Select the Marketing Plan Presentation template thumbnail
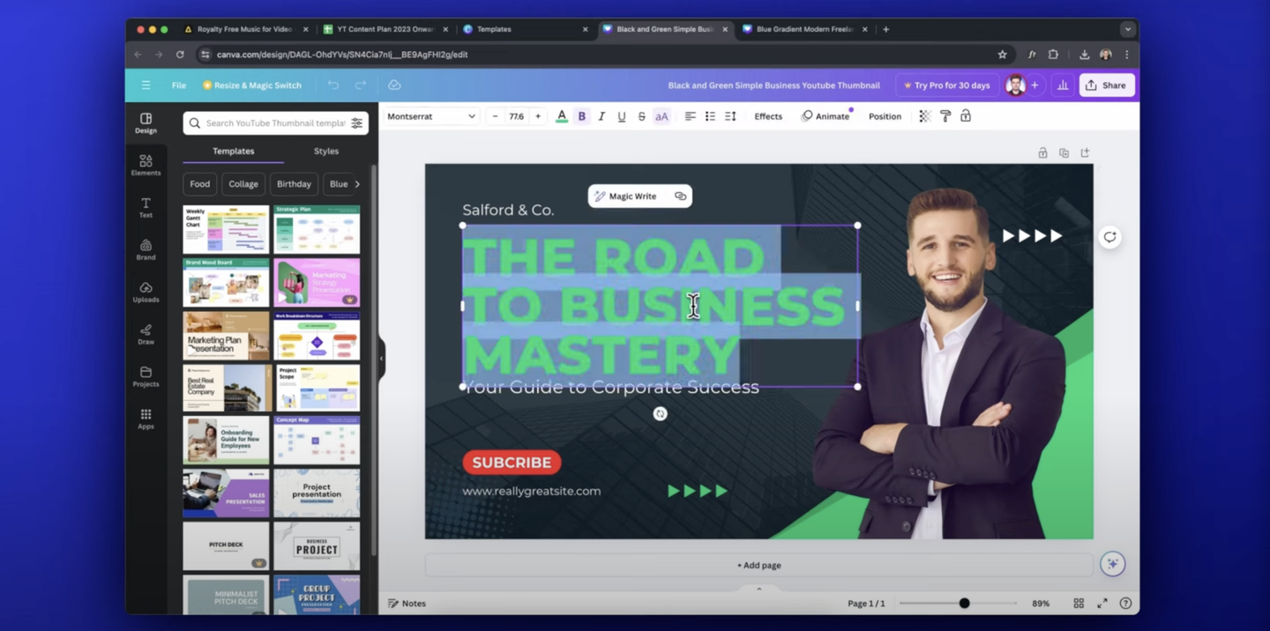The height and width of the screenshot is (631, 1270). [226, 336]
